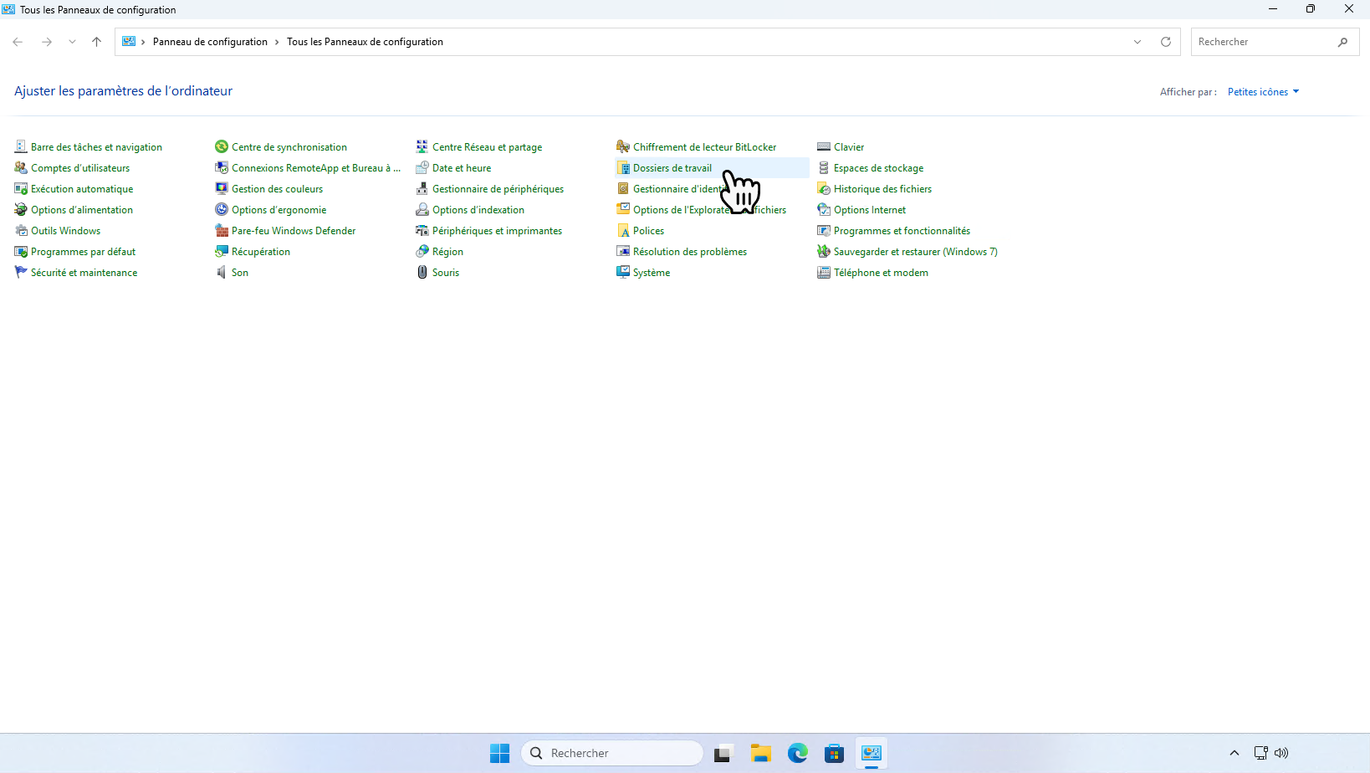Open Microsoft Edge from the taskbar
This screenshot has width=1370, height=773.
[798, 753]
